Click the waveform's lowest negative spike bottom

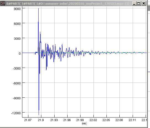click(39, 115)
